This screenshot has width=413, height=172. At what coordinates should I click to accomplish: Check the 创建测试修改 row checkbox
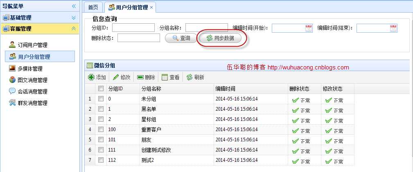point(101,150)
